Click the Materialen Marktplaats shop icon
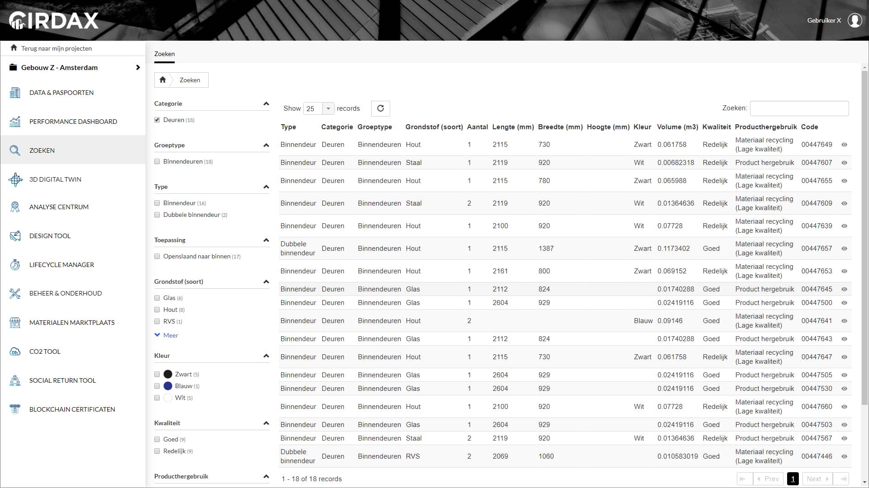The height and width of the screenshot is (488, 869). (x=15, y=323)
